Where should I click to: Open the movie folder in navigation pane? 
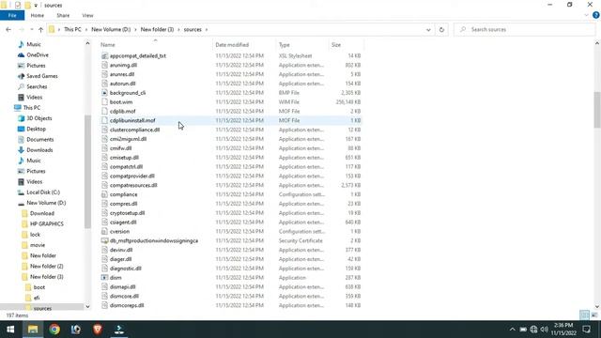coord(38,245)
